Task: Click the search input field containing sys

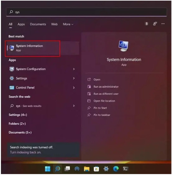Action: (x=87, y=12)
